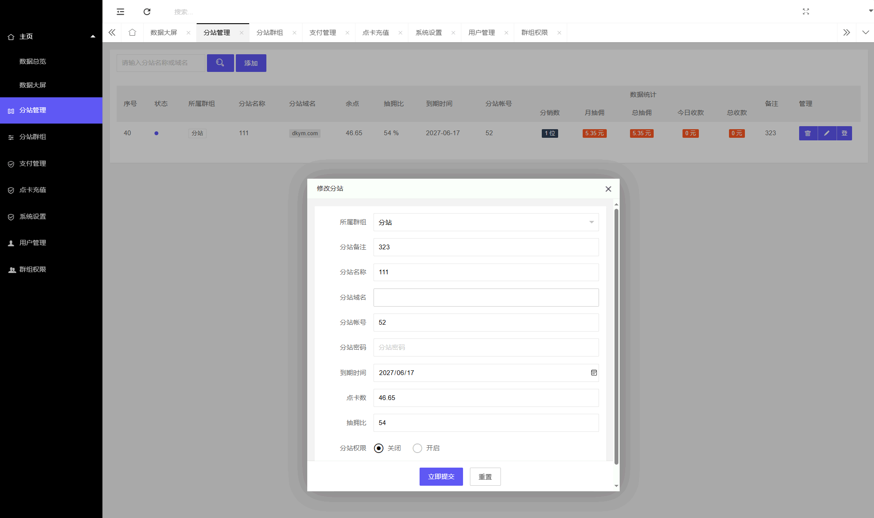Collapse the 主页 menu section

[x=93, y=37]
